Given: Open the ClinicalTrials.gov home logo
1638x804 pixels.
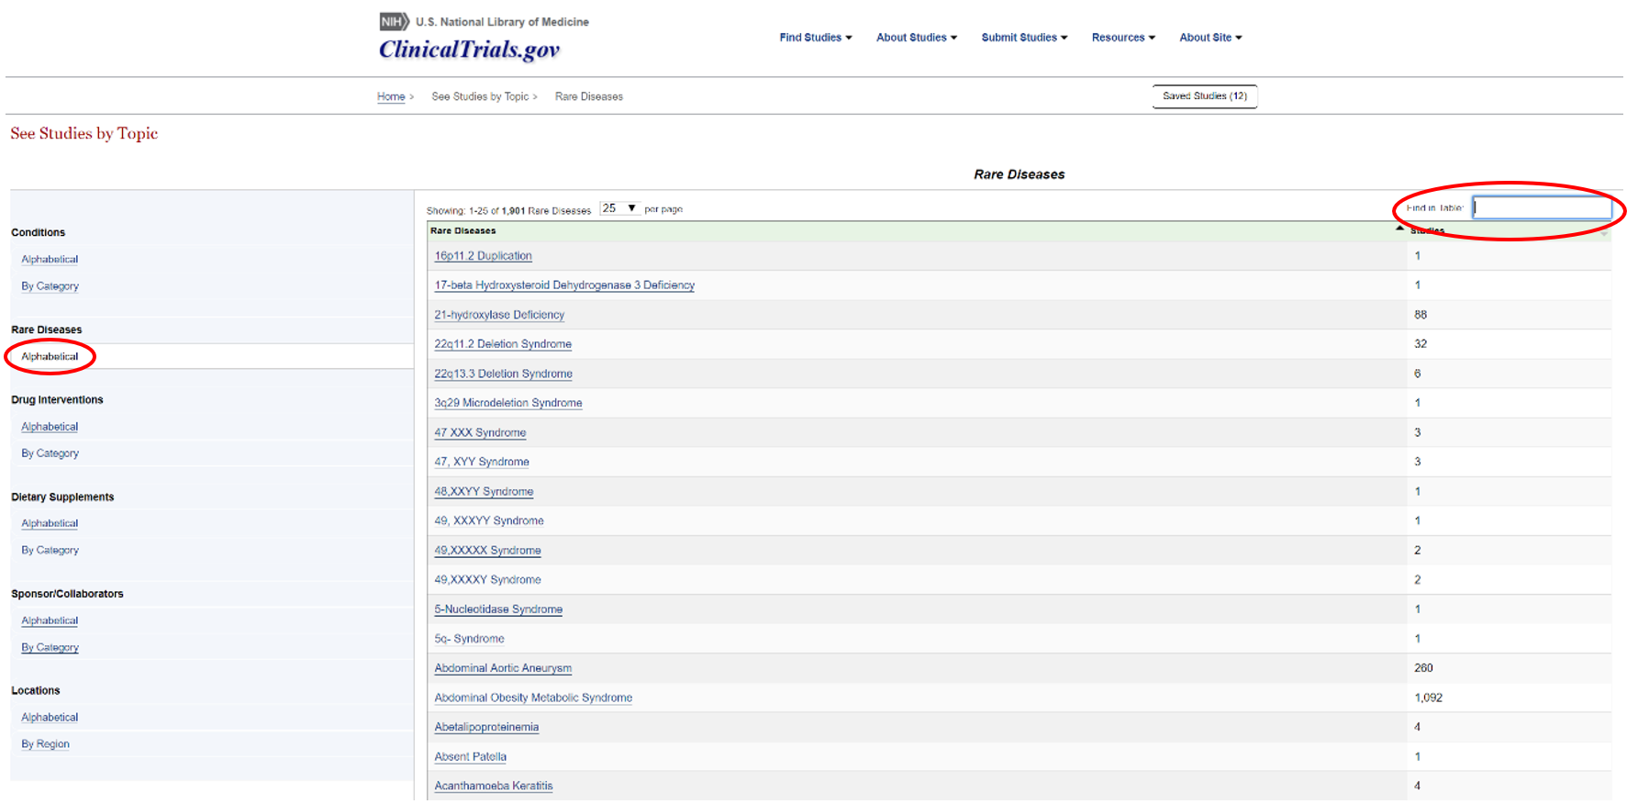Looking at the screenshot, I should (x=469, y=50).
